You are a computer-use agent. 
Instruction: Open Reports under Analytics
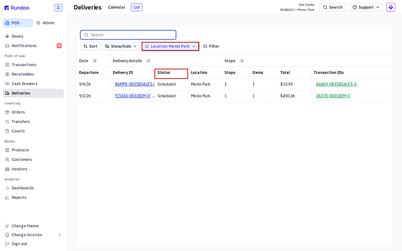point(33,197)
